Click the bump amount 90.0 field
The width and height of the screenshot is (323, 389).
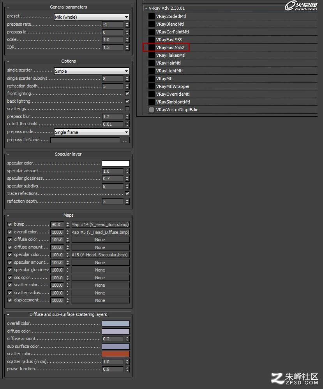(x=57, y=224)
